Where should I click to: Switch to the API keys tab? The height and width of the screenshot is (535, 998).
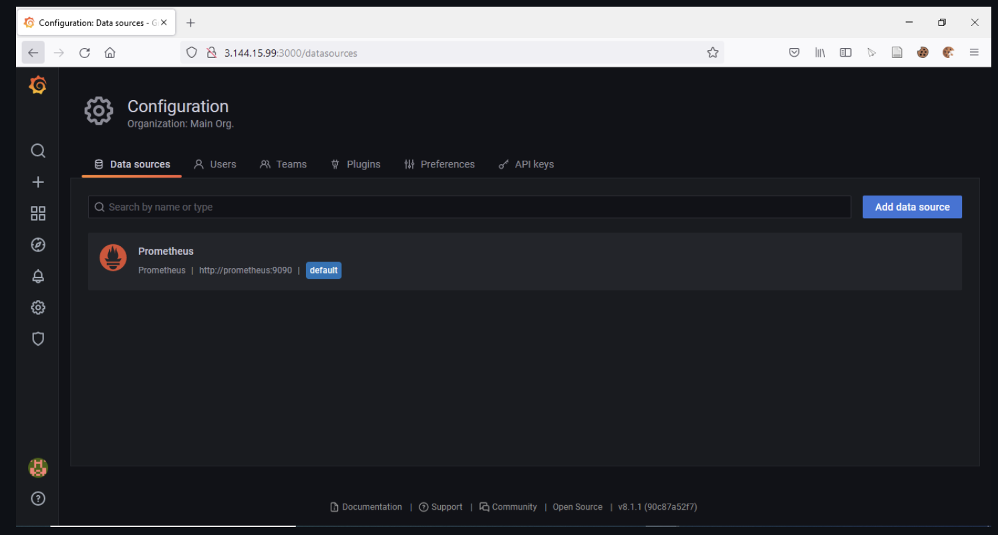click(526, 164)
